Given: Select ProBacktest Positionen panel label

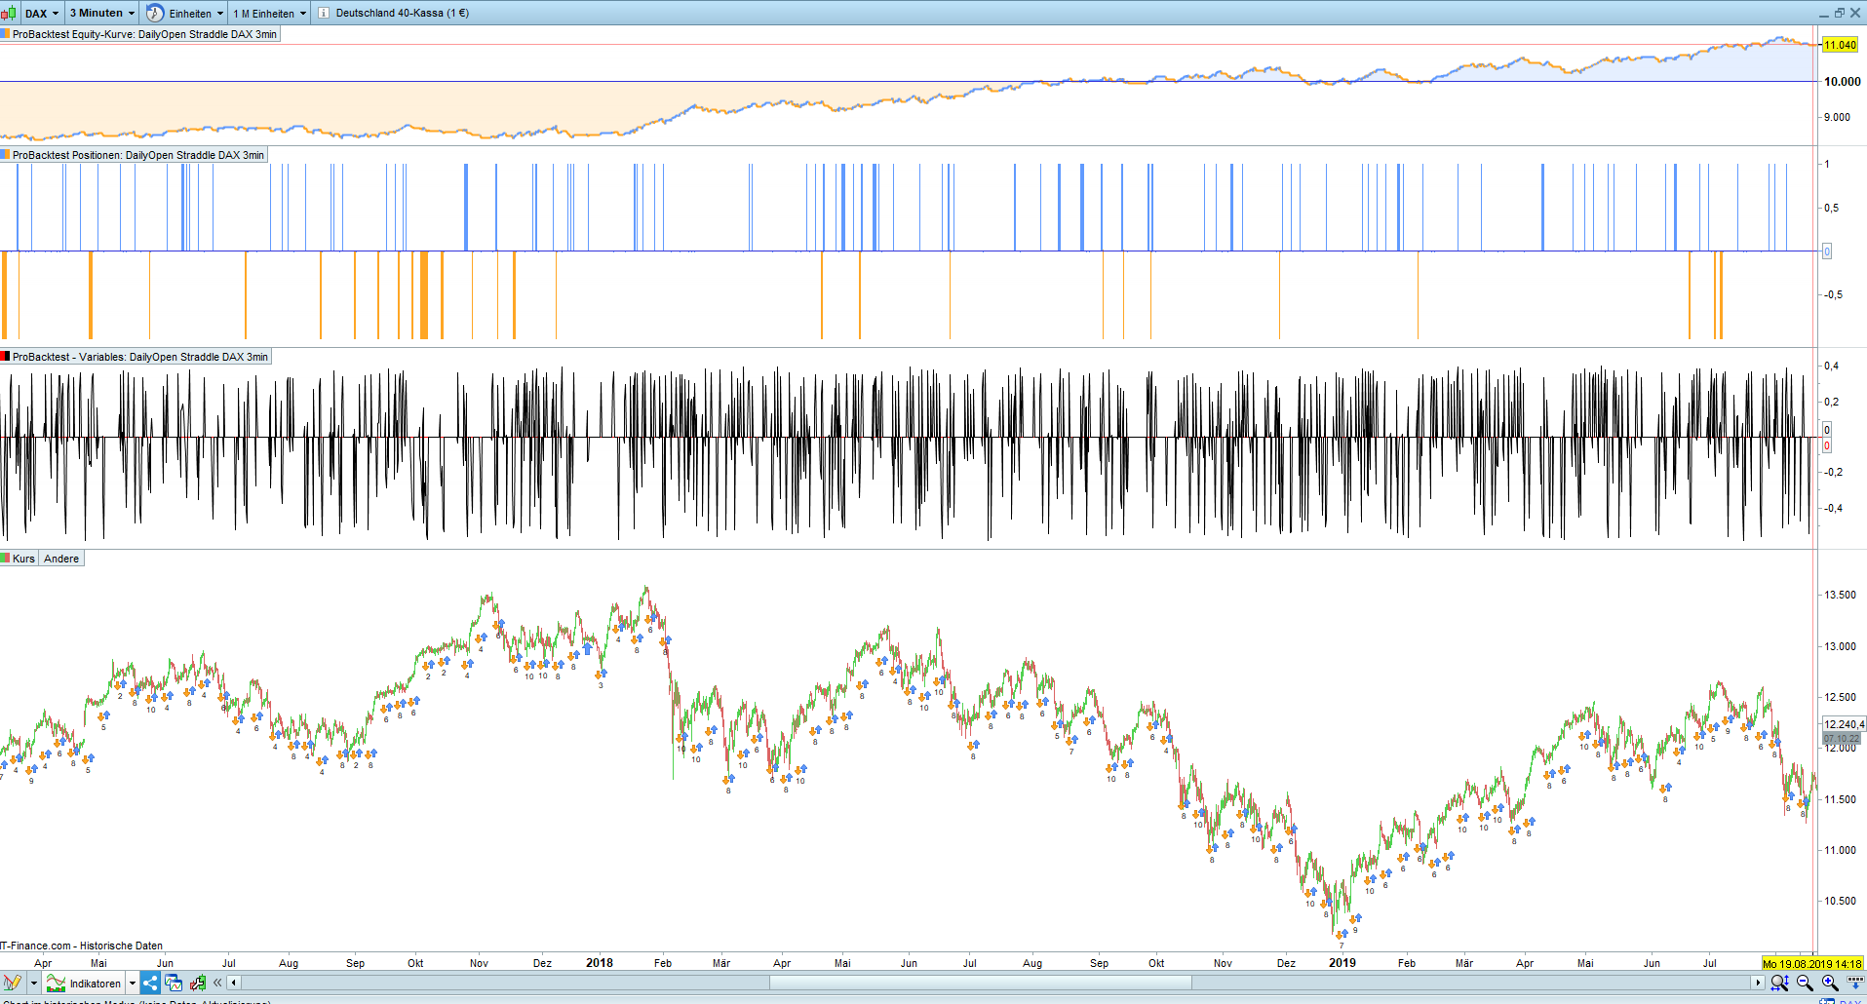Looking at the screenshot, I should 138,155.
